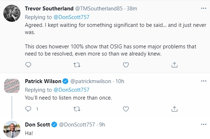The width and height of the screenshot is (210, 139).
Task: Open the 38m timestamp on Trevor's tweet
Action: [132, 9]
